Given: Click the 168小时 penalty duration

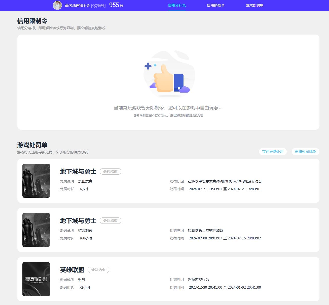Looking at the screenshot, I should 86,238.
